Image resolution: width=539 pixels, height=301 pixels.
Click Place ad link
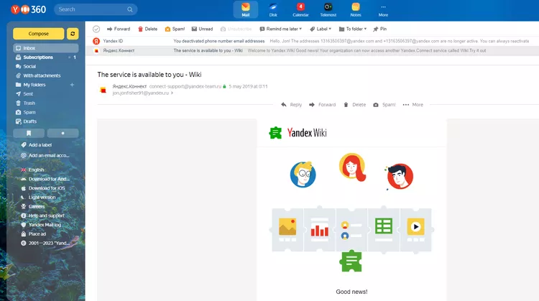(x=34, y=234)
